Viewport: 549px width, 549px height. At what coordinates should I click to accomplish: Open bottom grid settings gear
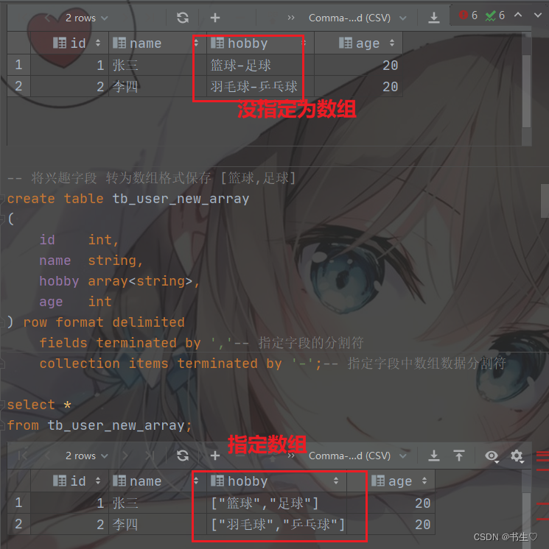click(x=517, y=456)
